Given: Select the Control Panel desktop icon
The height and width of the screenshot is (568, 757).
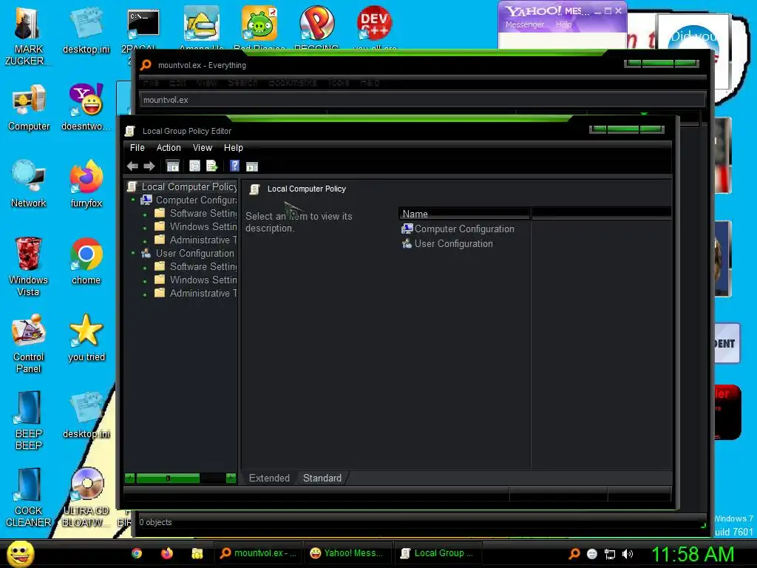Looking at the screenshot, I should click(29, 344).
